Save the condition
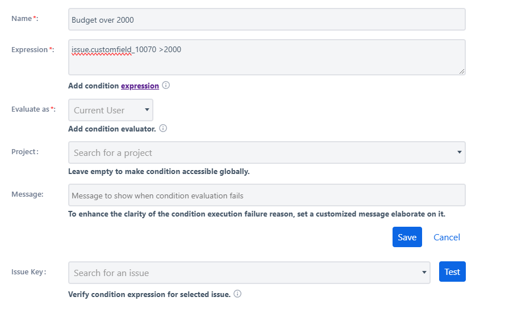The width and height of the screenshot is (509, 318). pyautogui.click(x=407, y=237)
